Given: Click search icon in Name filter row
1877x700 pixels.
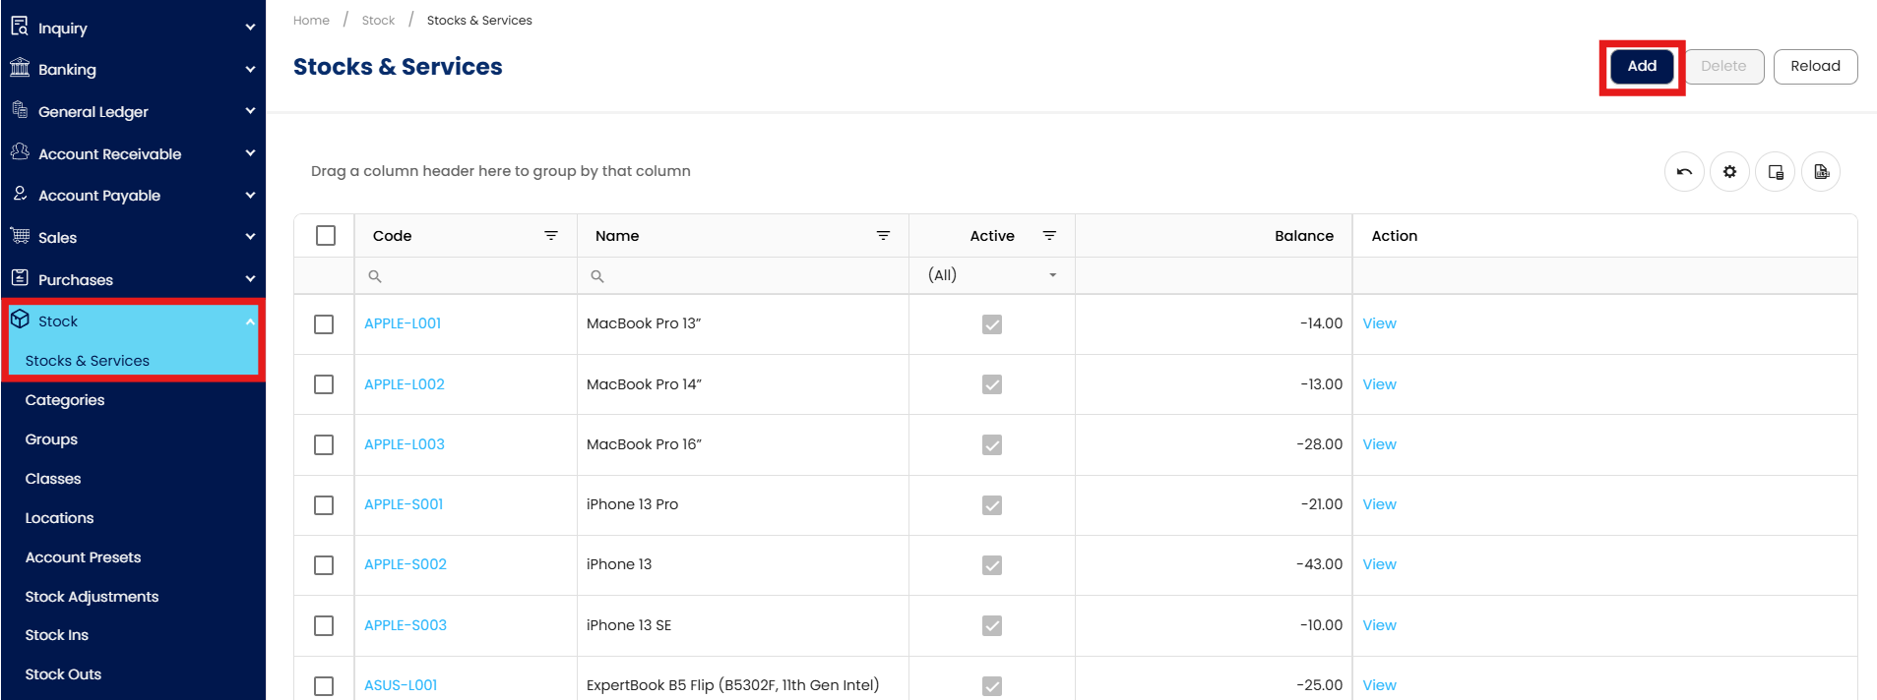Looking at the screenshot, I should click(597, 276).
